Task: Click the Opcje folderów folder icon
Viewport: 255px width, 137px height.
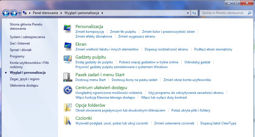Action: pos(68,108)
